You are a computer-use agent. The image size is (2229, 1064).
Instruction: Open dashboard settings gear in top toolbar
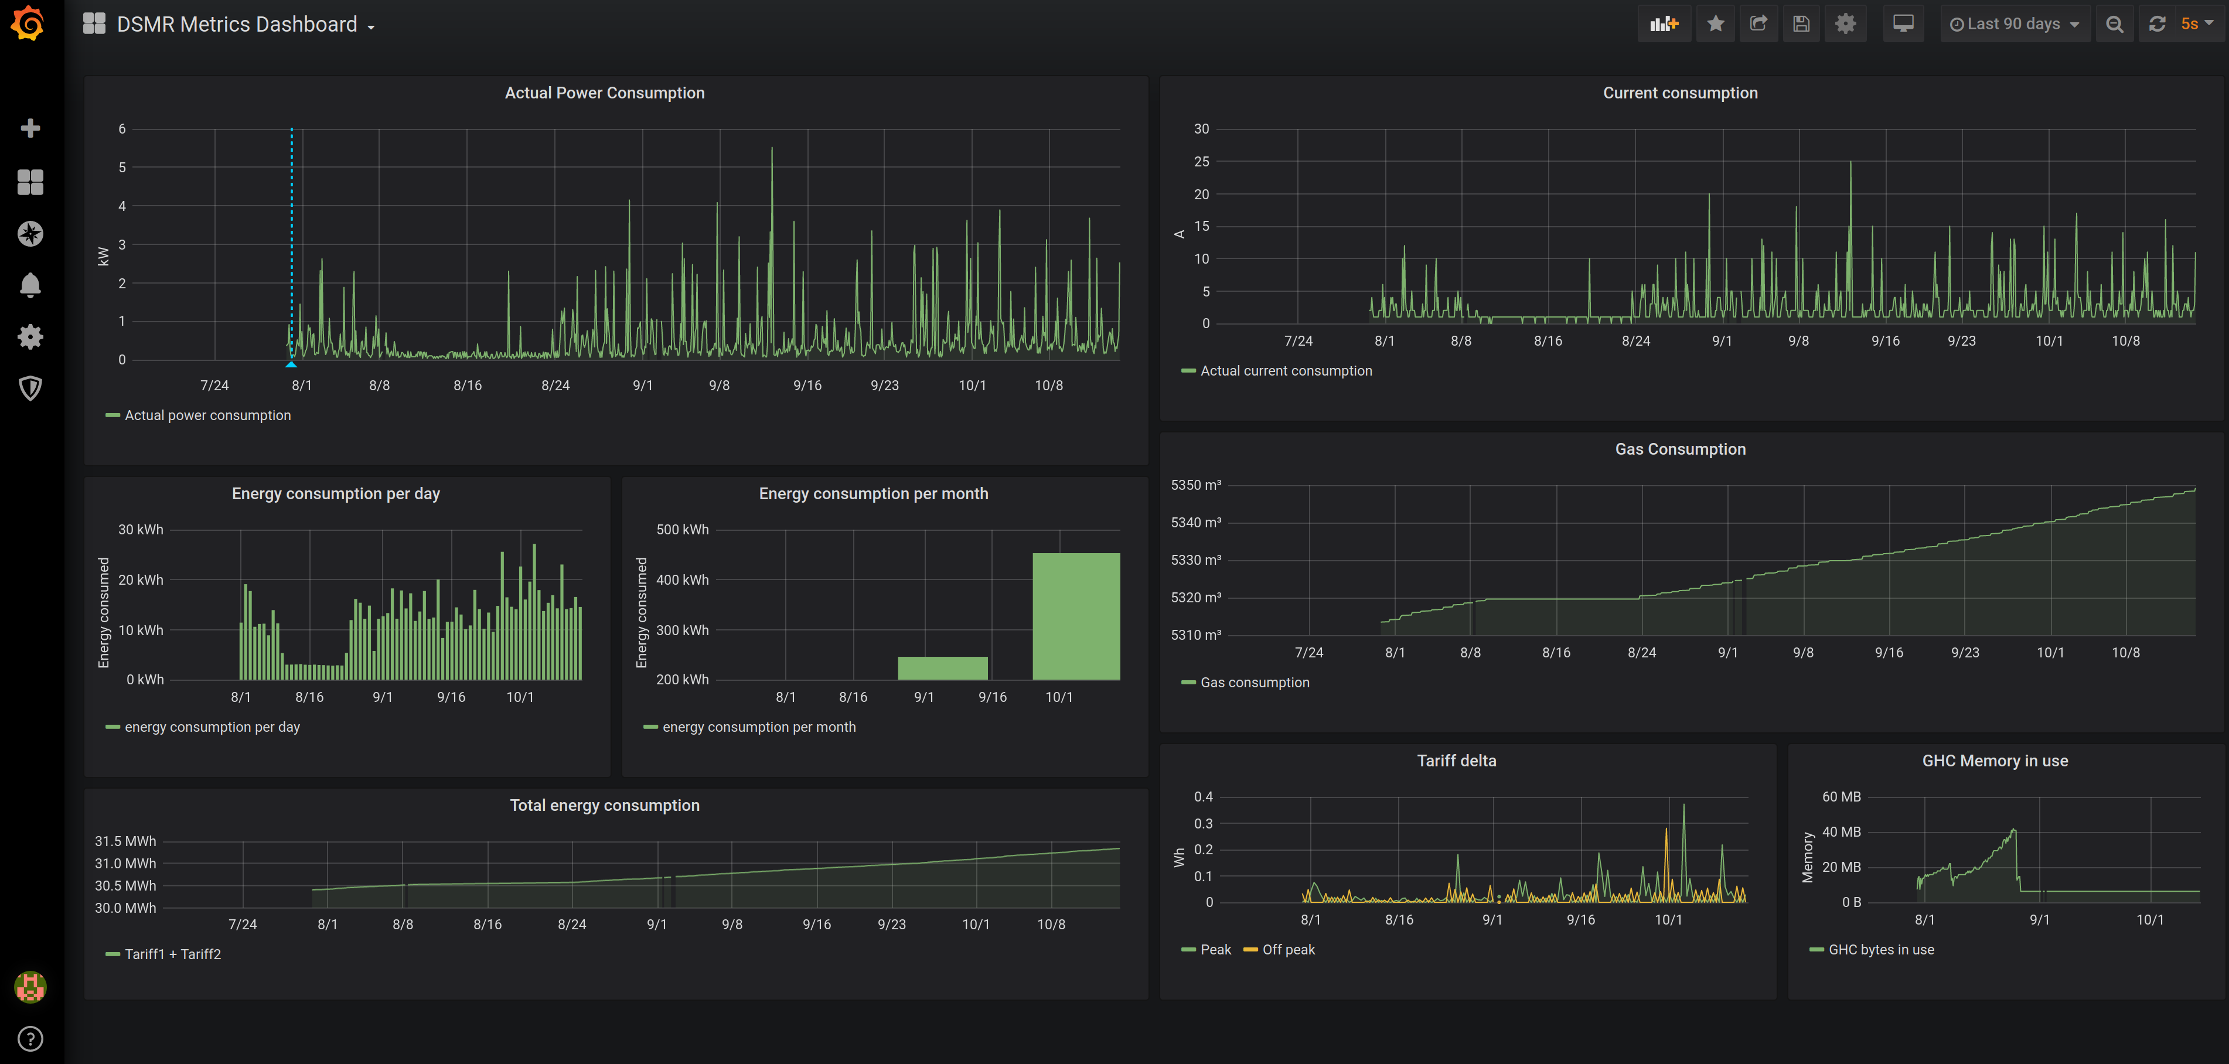click(x=1845, y=24)
